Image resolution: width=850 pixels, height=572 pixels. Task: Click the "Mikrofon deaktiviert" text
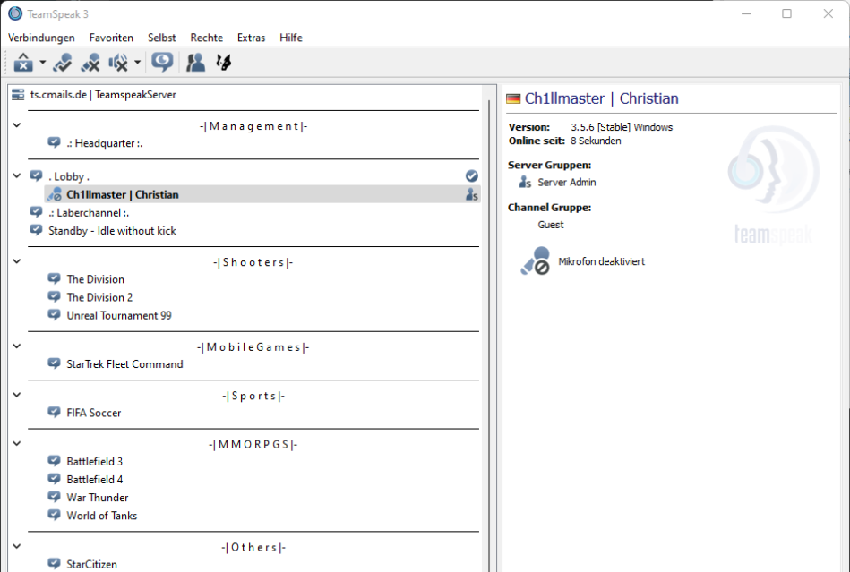(x=602, y=261)
